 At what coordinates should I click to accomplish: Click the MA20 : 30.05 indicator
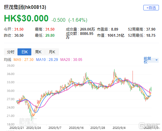pyautogui.click(x=71, y=60)
